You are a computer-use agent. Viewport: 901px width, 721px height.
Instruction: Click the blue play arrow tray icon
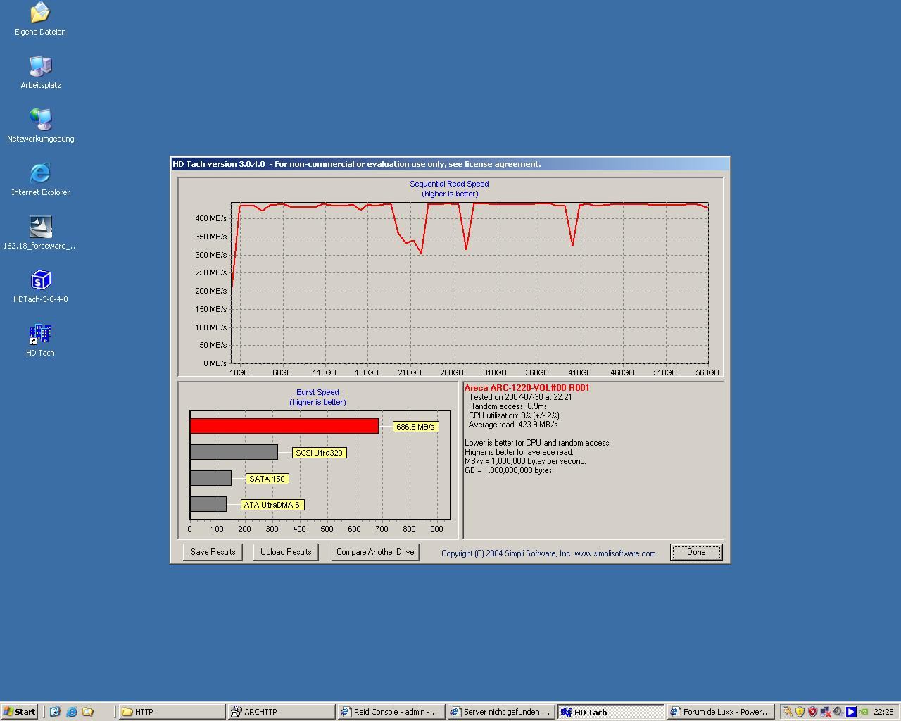851,712
